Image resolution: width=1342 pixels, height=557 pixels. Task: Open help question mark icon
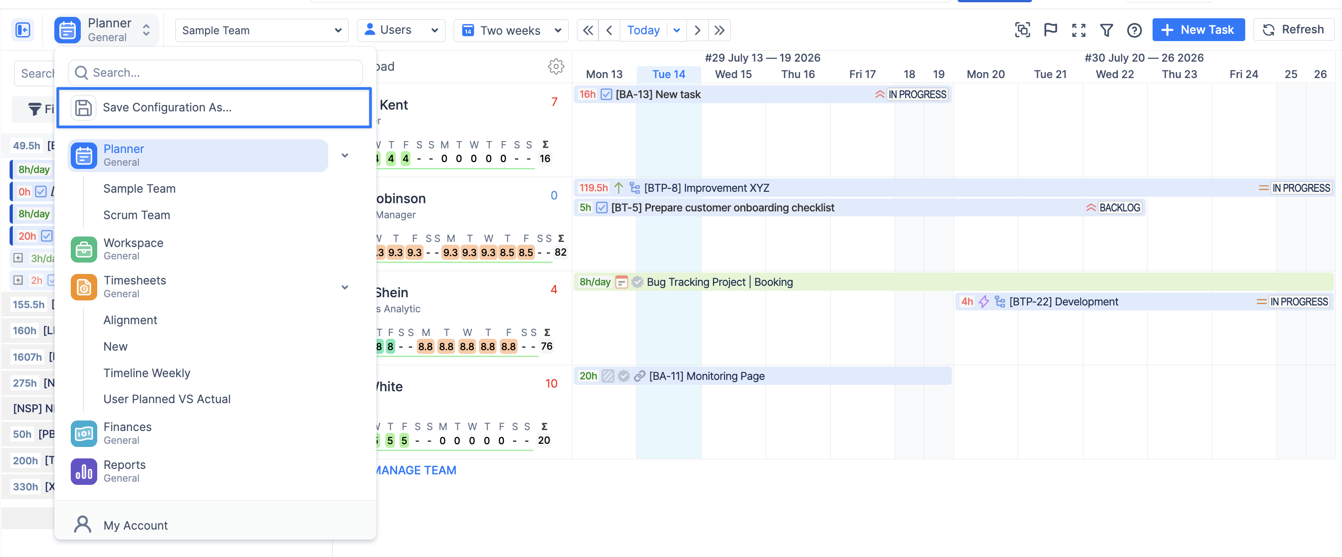coord(1133,30)
